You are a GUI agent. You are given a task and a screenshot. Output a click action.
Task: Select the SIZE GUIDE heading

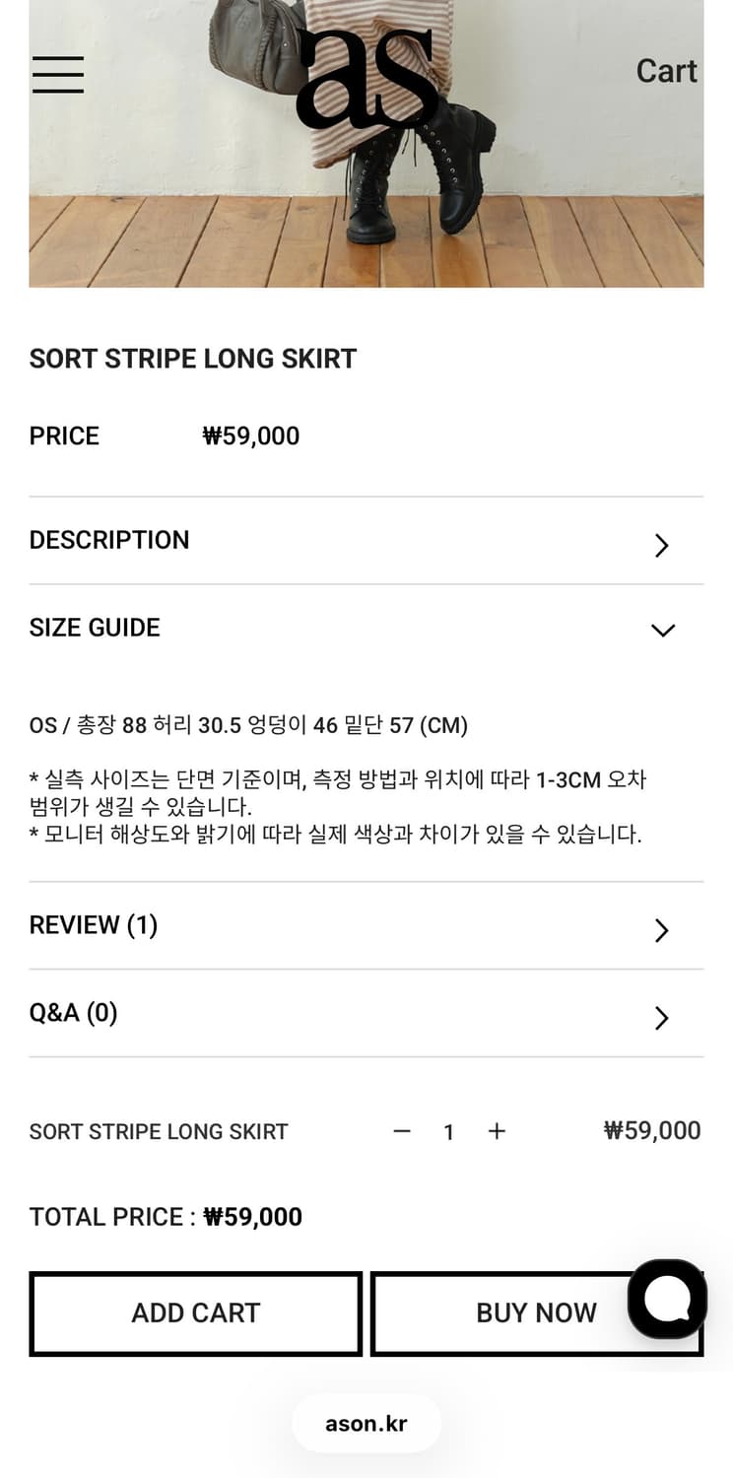[x=95, y=628]
